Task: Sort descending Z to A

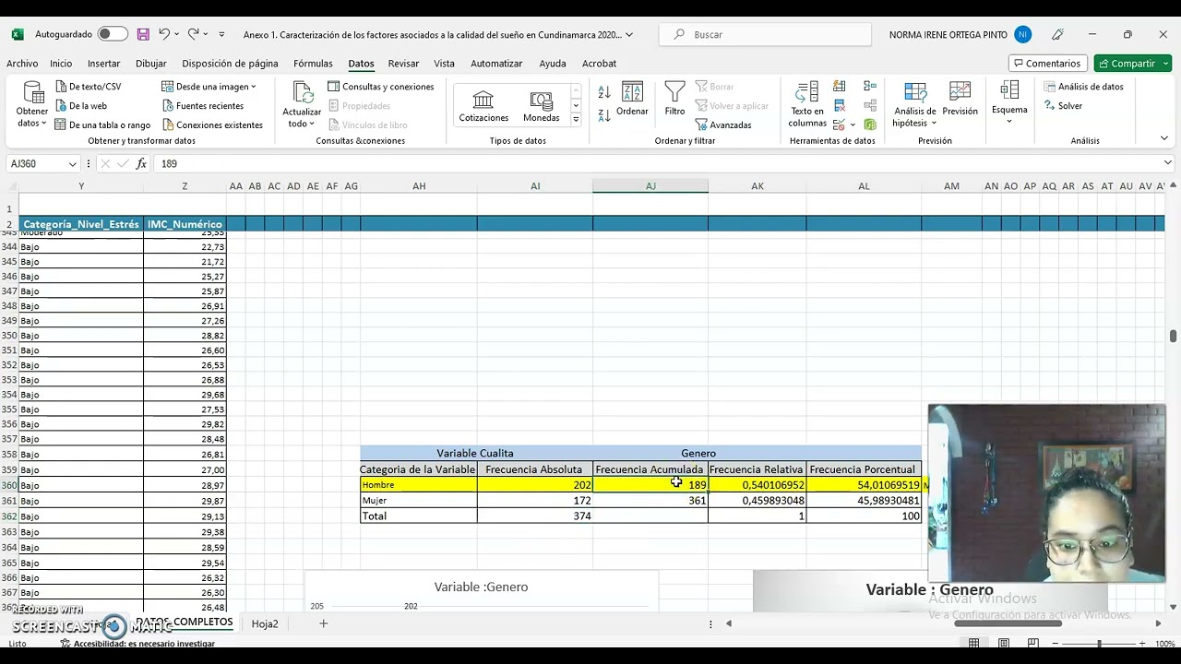Action: (604, 115)
